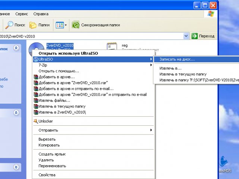Choose Удалить in context menu
This screenshot has width=239, height=179.
pos(93,160)
